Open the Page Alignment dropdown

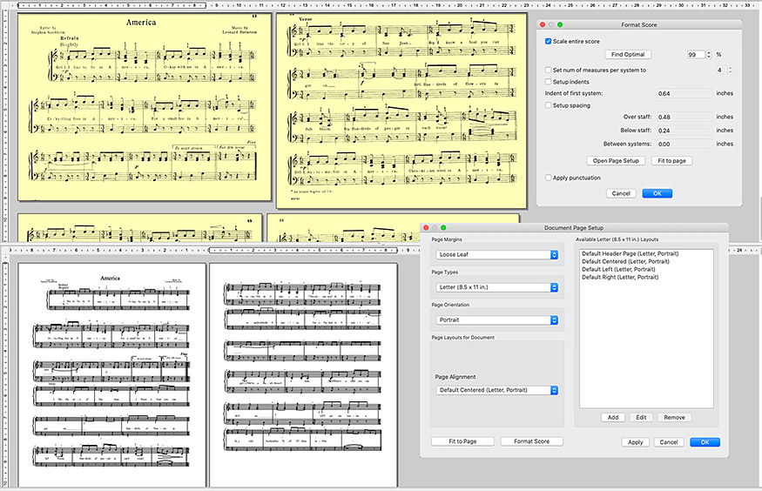point(496,390)
